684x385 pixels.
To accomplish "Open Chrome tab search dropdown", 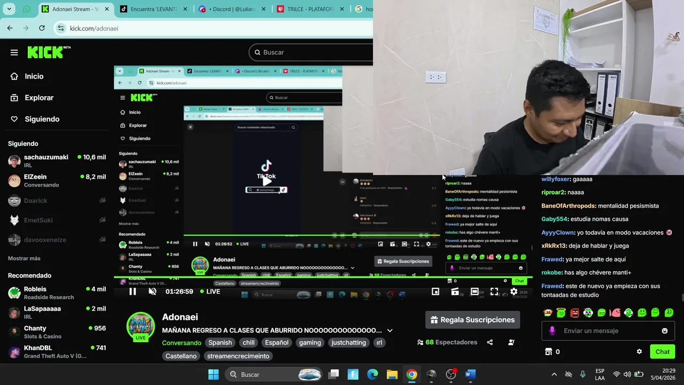I will pyautogui.click(x=9, y=9).
